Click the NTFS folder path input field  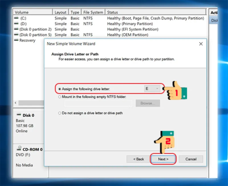[x=98, y=103]
